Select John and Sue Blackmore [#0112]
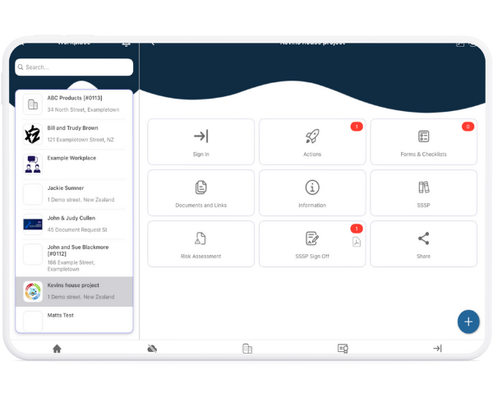Screen dimensions: 493x403 point(74,257)
